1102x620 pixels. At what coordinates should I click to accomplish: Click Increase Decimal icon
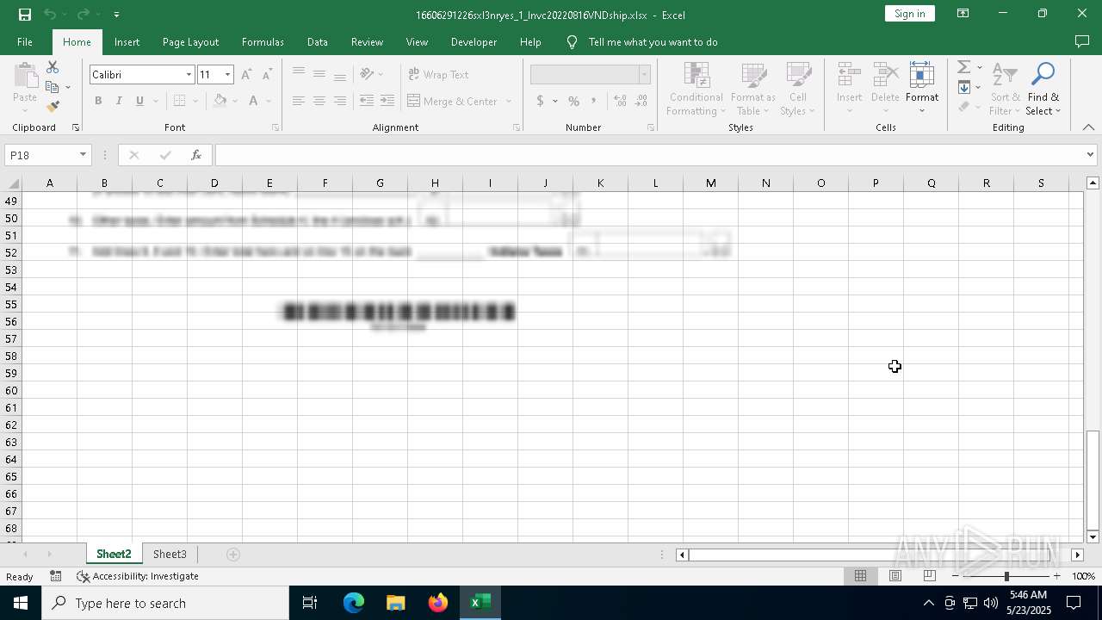620,101
